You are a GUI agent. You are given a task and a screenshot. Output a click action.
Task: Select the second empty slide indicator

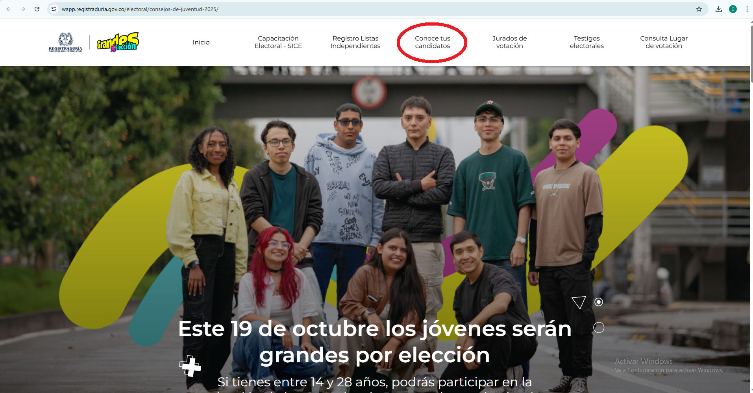599,327
